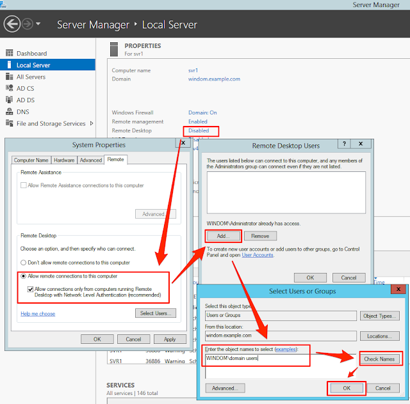Open the AD CS role icon
410x404 pixels.
tap(10, 88)
